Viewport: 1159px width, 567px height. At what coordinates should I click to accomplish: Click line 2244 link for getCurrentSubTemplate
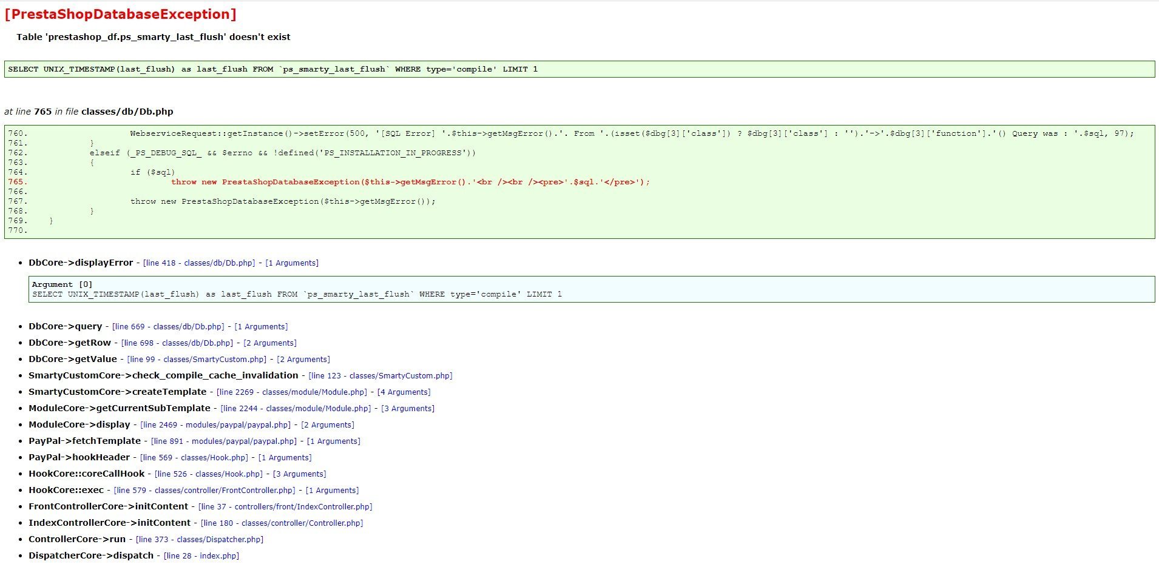(296, 409)
